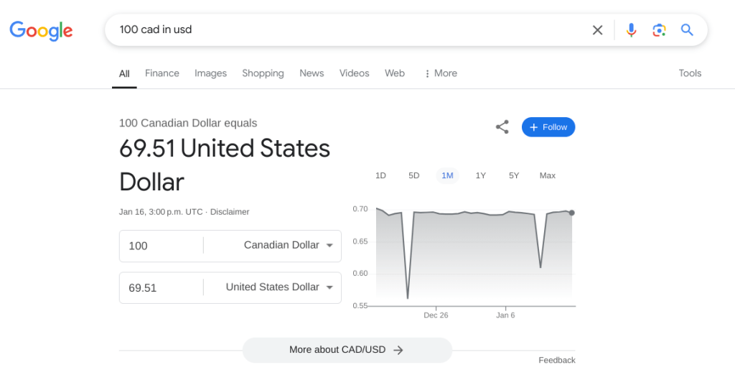Open the Canadian Dollar currency dropdown

click(289, 246)
